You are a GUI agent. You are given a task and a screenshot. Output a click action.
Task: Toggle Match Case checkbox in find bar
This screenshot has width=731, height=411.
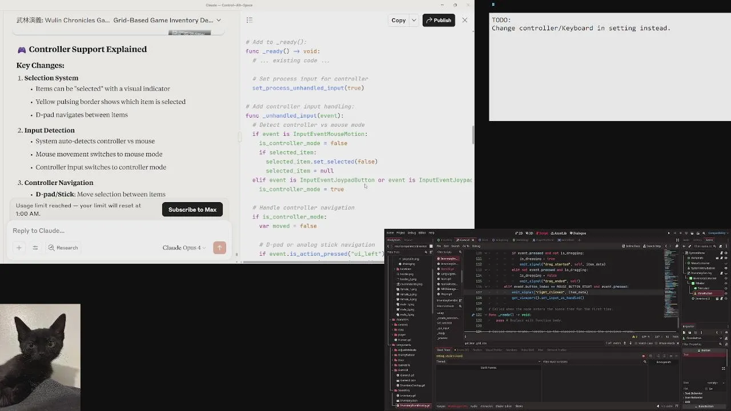[x=644, y=343]
